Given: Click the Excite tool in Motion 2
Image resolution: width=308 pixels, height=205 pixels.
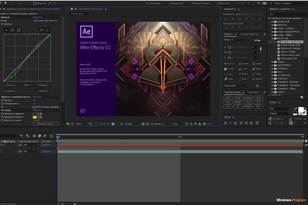Looking at the screenshot, I should coord(230,63).
